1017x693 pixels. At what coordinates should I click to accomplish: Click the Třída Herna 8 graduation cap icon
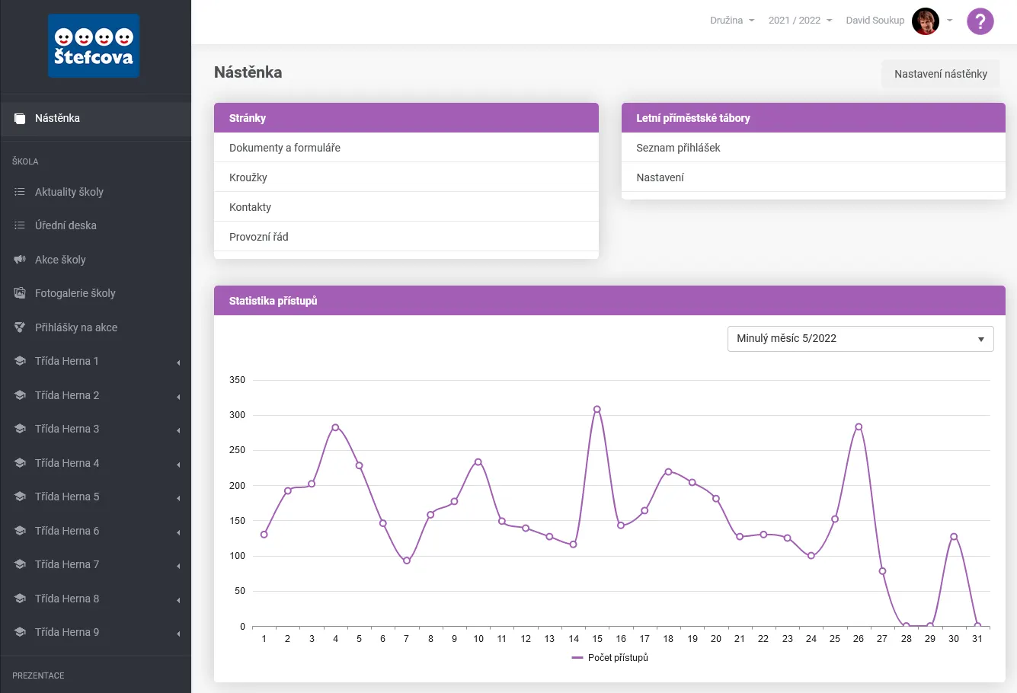(20, 599)
